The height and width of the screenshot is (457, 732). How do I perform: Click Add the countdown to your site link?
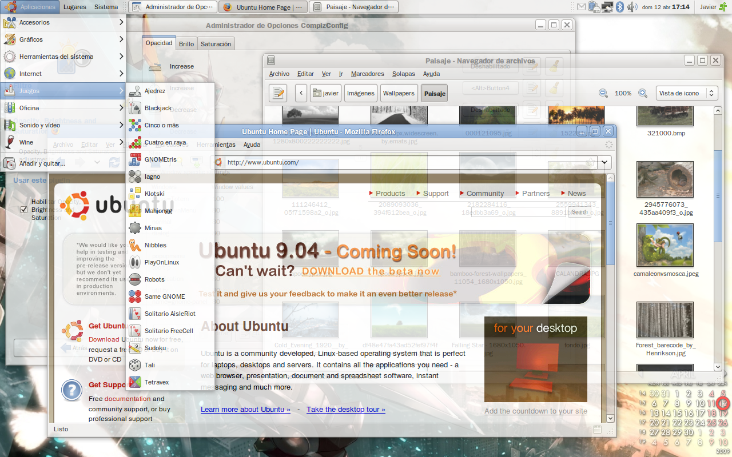(536, 411)
